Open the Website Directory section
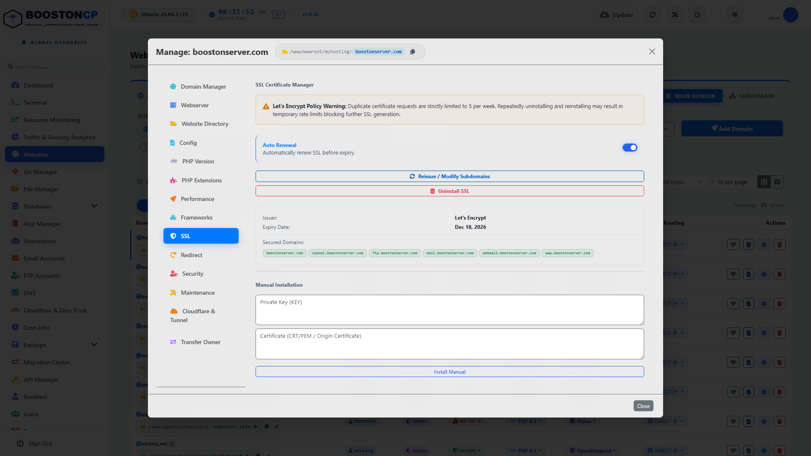 [x=201, y=124]
